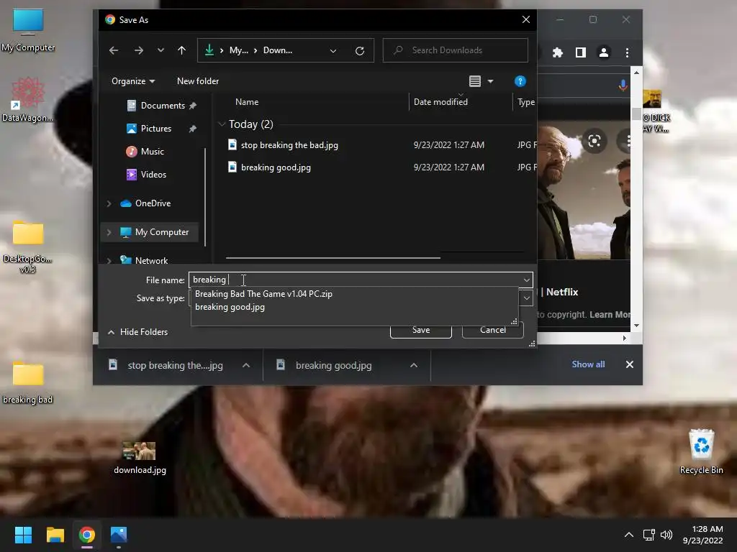The width and height of the screenshot is (737, 552).
Task: Open help in Save As dialog
Action: pos(520,81)
